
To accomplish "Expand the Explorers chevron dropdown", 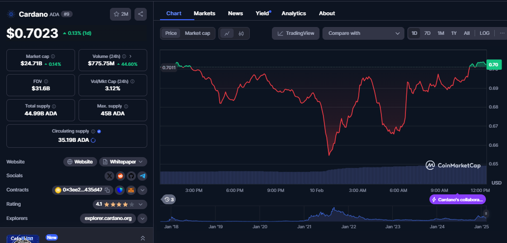I will (142, 218).
